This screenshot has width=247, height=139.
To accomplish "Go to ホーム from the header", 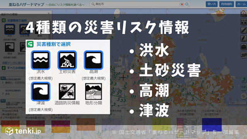I will point(241,4).
